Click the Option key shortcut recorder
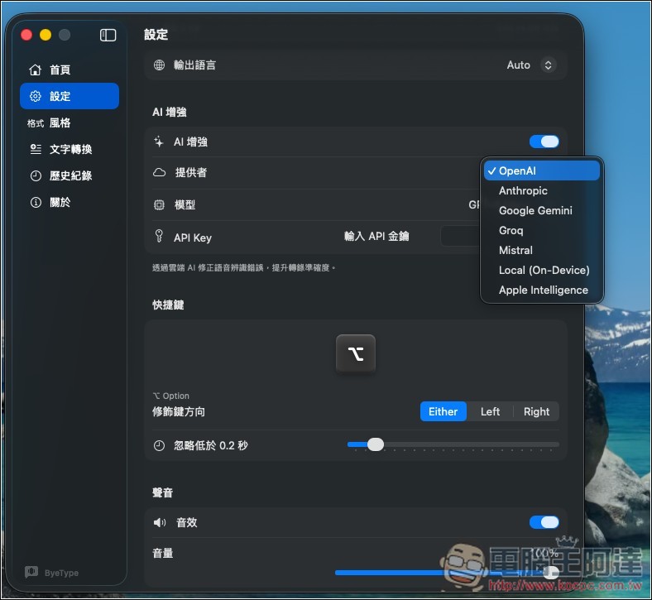The width and height of the screenshot is (652, 600). 356,354
